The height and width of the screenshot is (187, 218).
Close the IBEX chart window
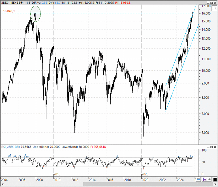click(215, 2)
